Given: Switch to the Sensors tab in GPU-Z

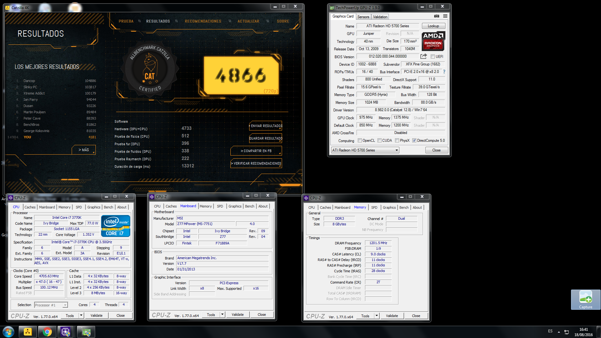Looking at the screenshot, I should tap(363, 17).
